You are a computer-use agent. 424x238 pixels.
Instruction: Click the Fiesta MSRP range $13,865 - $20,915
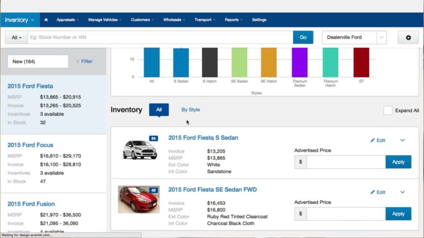tap(60, 97)
